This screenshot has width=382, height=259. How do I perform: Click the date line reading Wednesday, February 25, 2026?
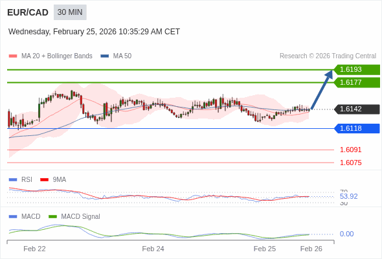[x=94, y=32]
